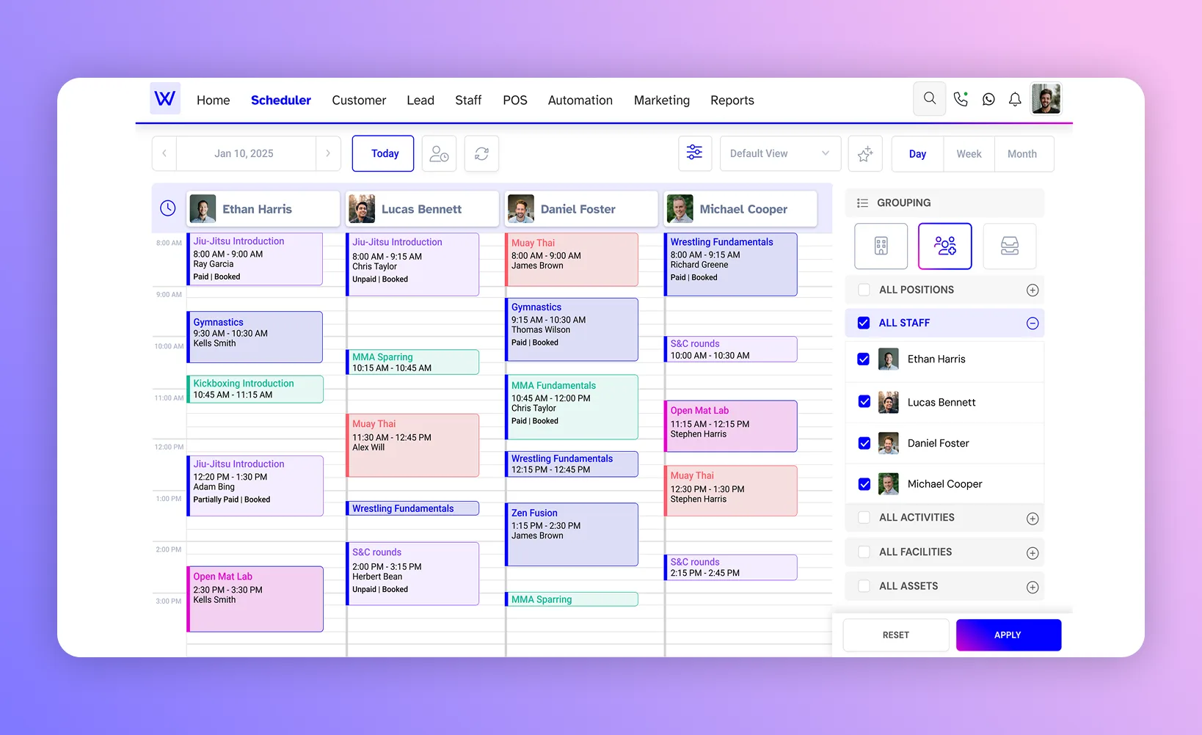Image resolution: width=1202 pixels, height=735 pixels.
Task: Switch to the Week view tab
Action: pyautogui.click(x=969, y=153)
